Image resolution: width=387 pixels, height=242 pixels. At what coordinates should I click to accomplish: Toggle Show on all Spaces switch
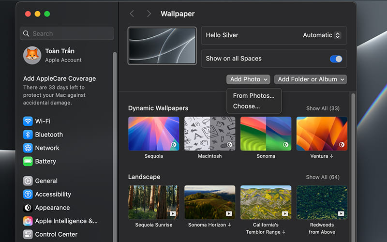(336, 59)
